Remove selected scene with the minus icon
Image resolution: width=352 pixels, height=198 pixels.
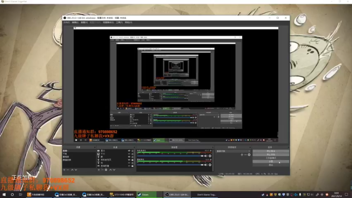pos(68,170)
